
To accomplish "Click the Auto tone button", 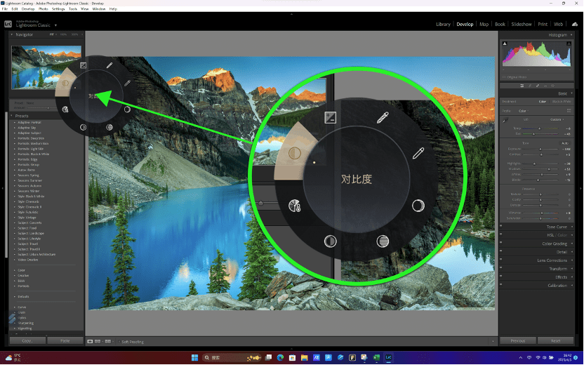I will pos(564,143).
